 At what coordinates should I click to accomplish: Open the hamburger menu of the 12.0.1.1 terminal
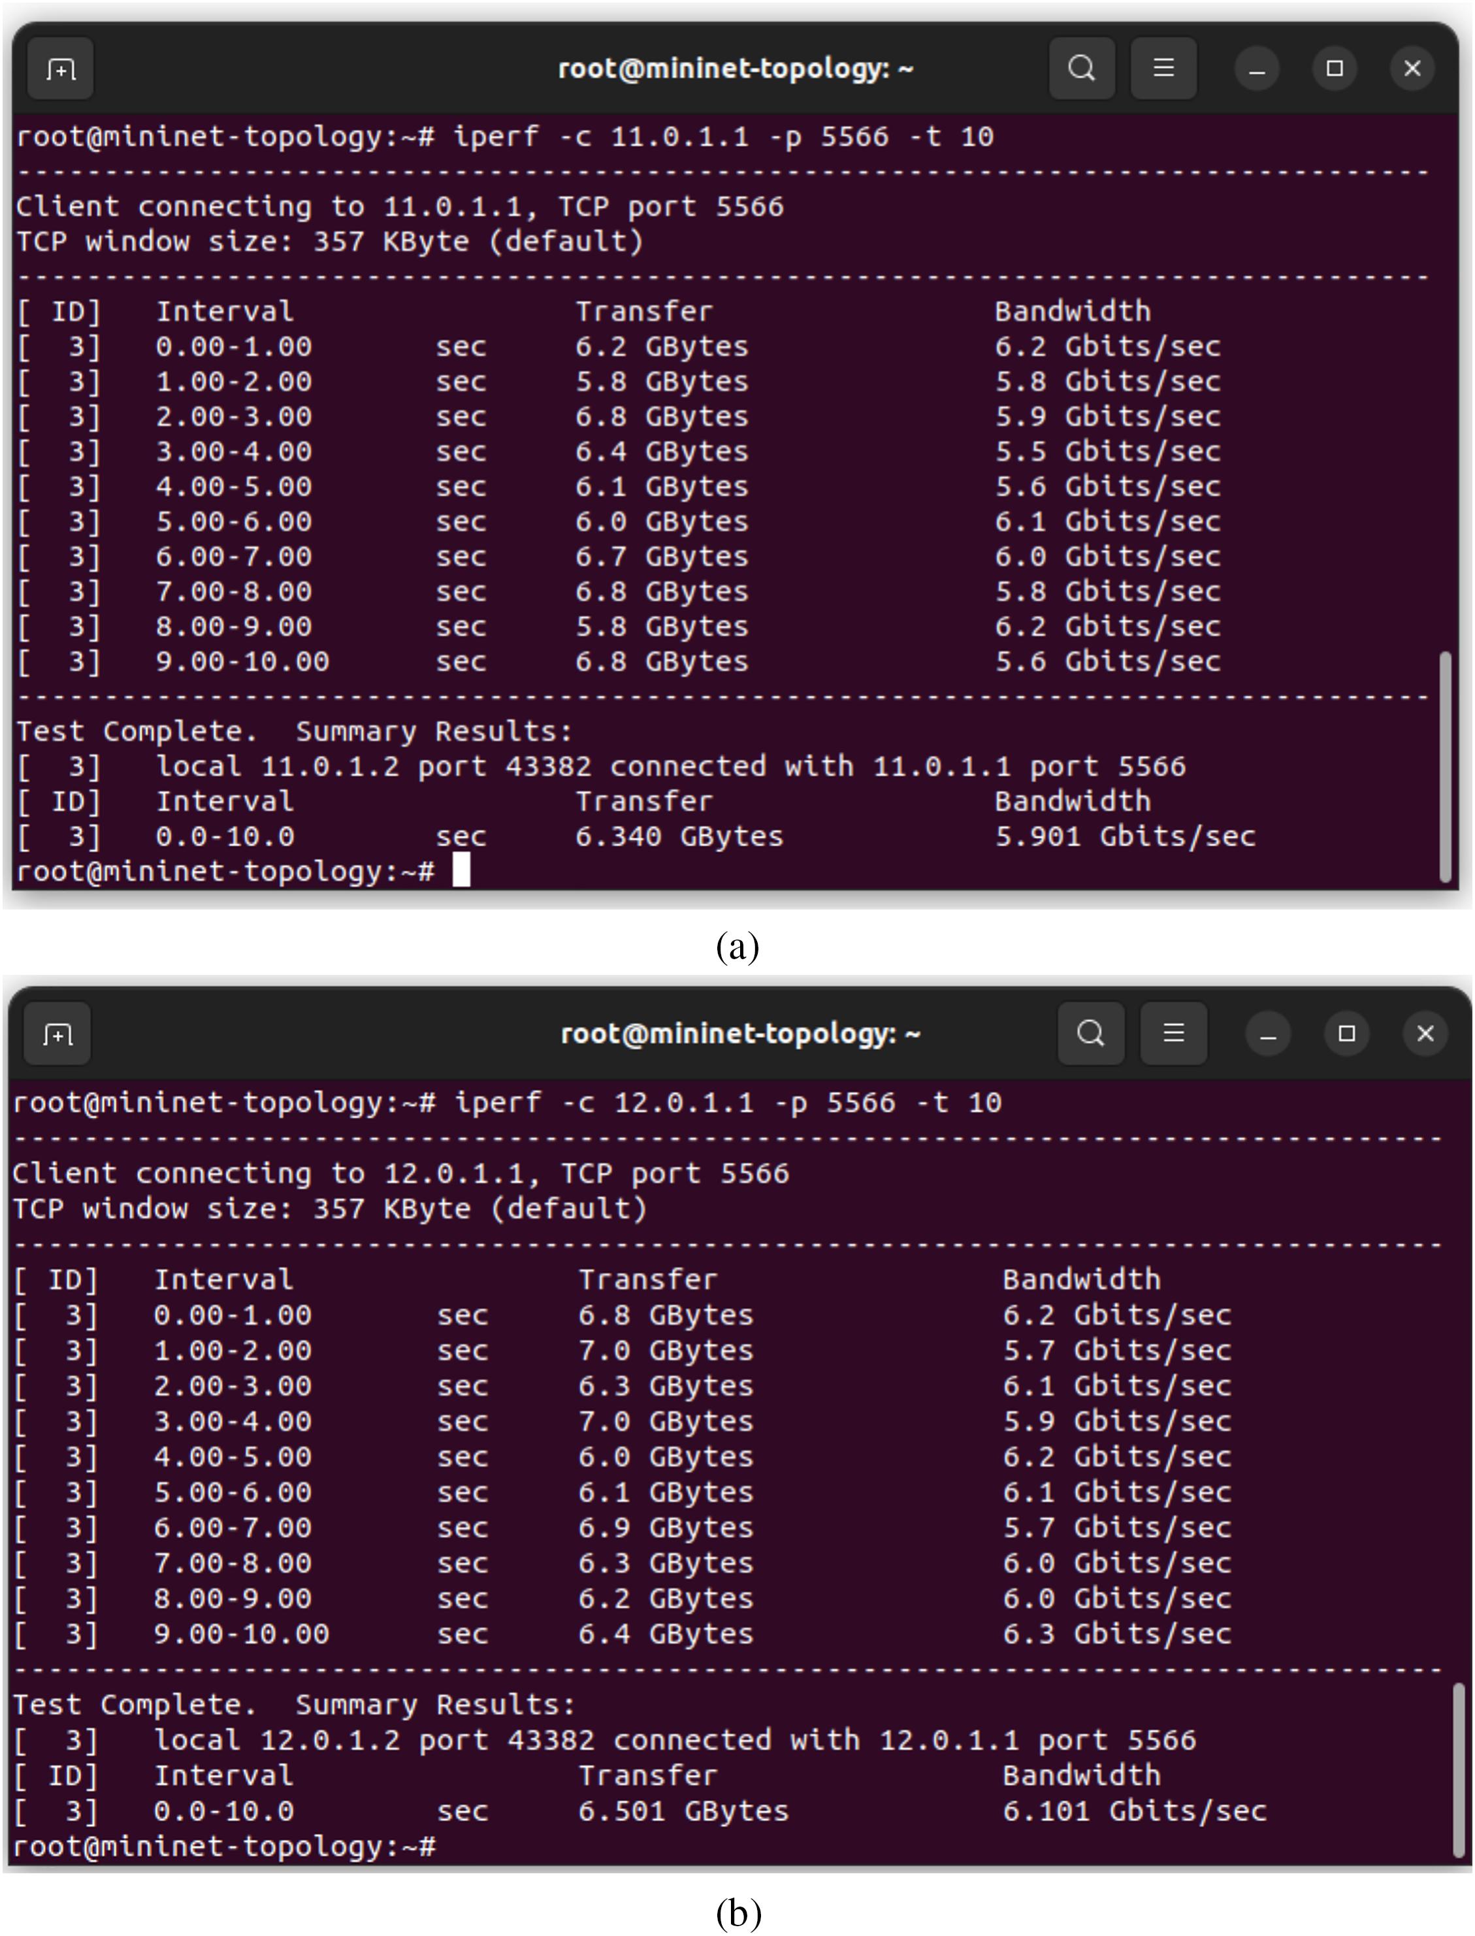coord(1174,1034)
